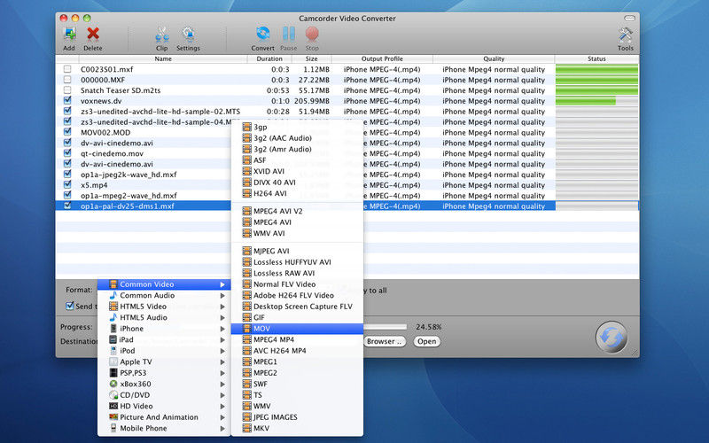
Task: Click the overall progress bar at 24.58%
Action: tap(386, 327)
